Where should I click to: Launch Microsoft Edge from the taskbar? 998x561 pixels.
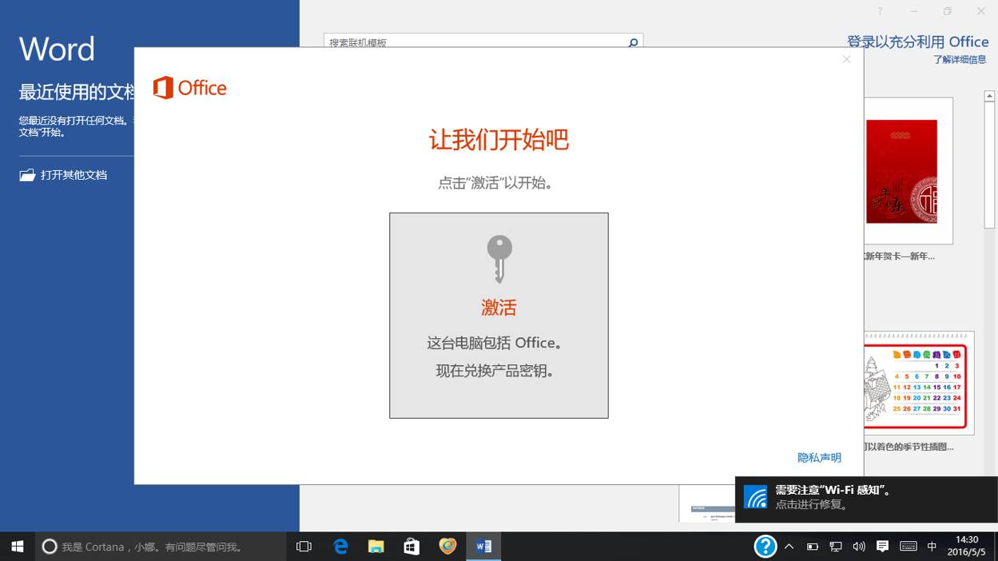click(x=340, y=546)
